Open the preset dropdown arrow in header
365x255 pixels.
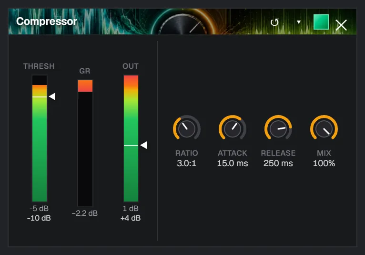coord(299,22)
